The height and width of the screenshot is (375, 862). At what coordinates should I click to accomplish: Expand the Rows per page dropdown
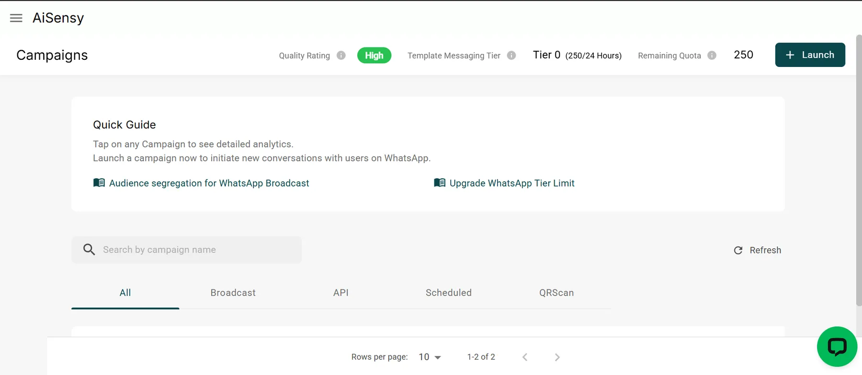coord(430,357)
